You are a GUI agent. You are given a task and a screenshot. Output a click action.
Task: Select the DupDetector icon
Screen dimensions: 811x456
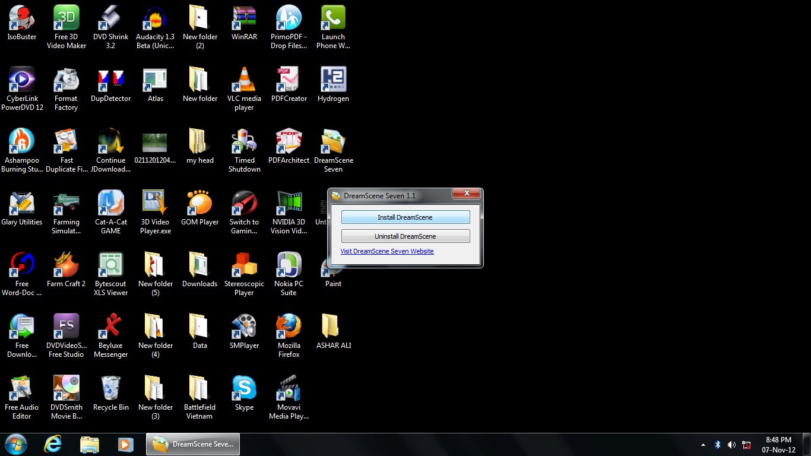tap(111, 85)
